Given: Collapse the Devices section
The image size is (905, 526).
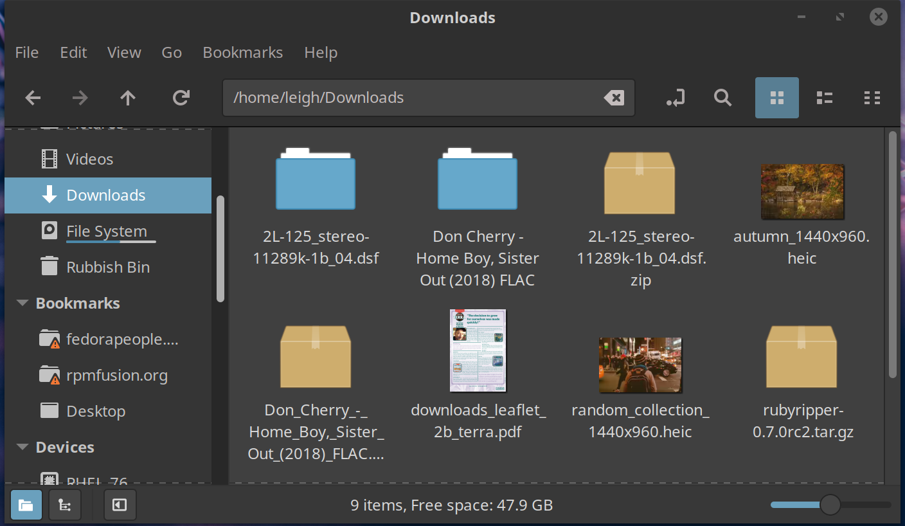Looking at the screenshot, I should pyautogui.click(x=22, y=448).
